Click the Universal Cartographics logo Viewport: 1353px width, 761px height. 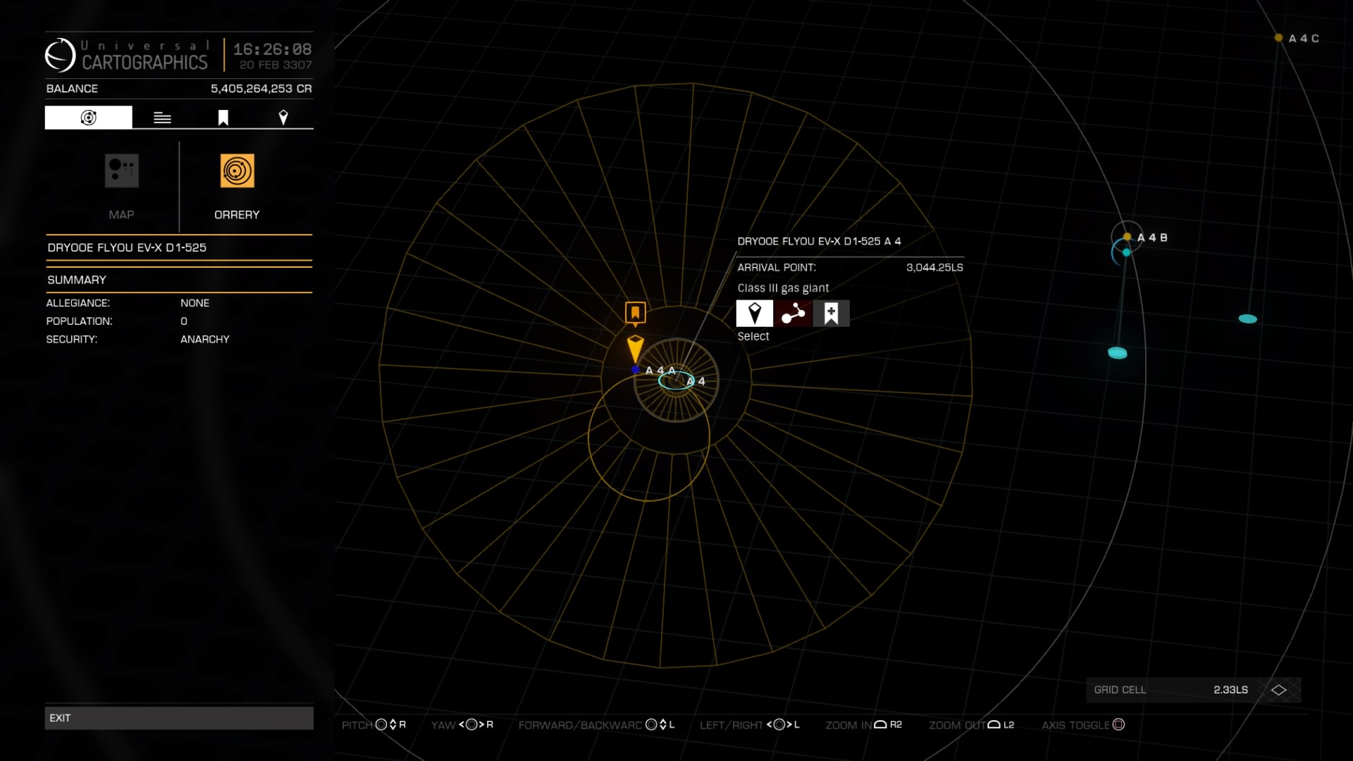click(x=127, y=55)
